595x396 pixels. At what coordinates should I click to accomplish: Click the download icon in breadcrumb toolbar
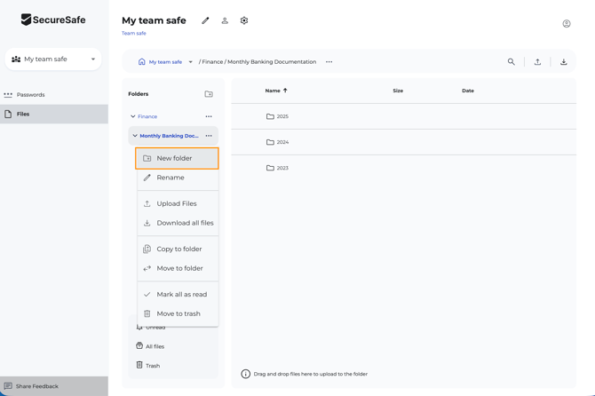point(563,62)
